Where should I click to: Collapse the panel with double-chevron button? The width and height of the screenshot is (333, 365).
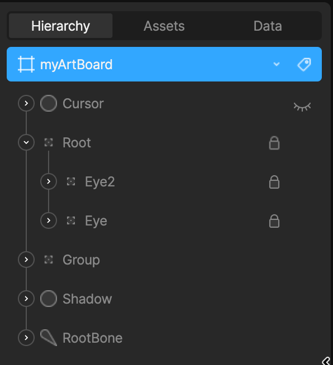click(326, 361)
